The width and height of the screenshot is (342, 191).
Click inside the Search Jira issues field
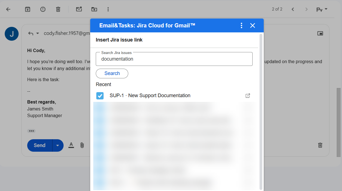tap(174, 59)
